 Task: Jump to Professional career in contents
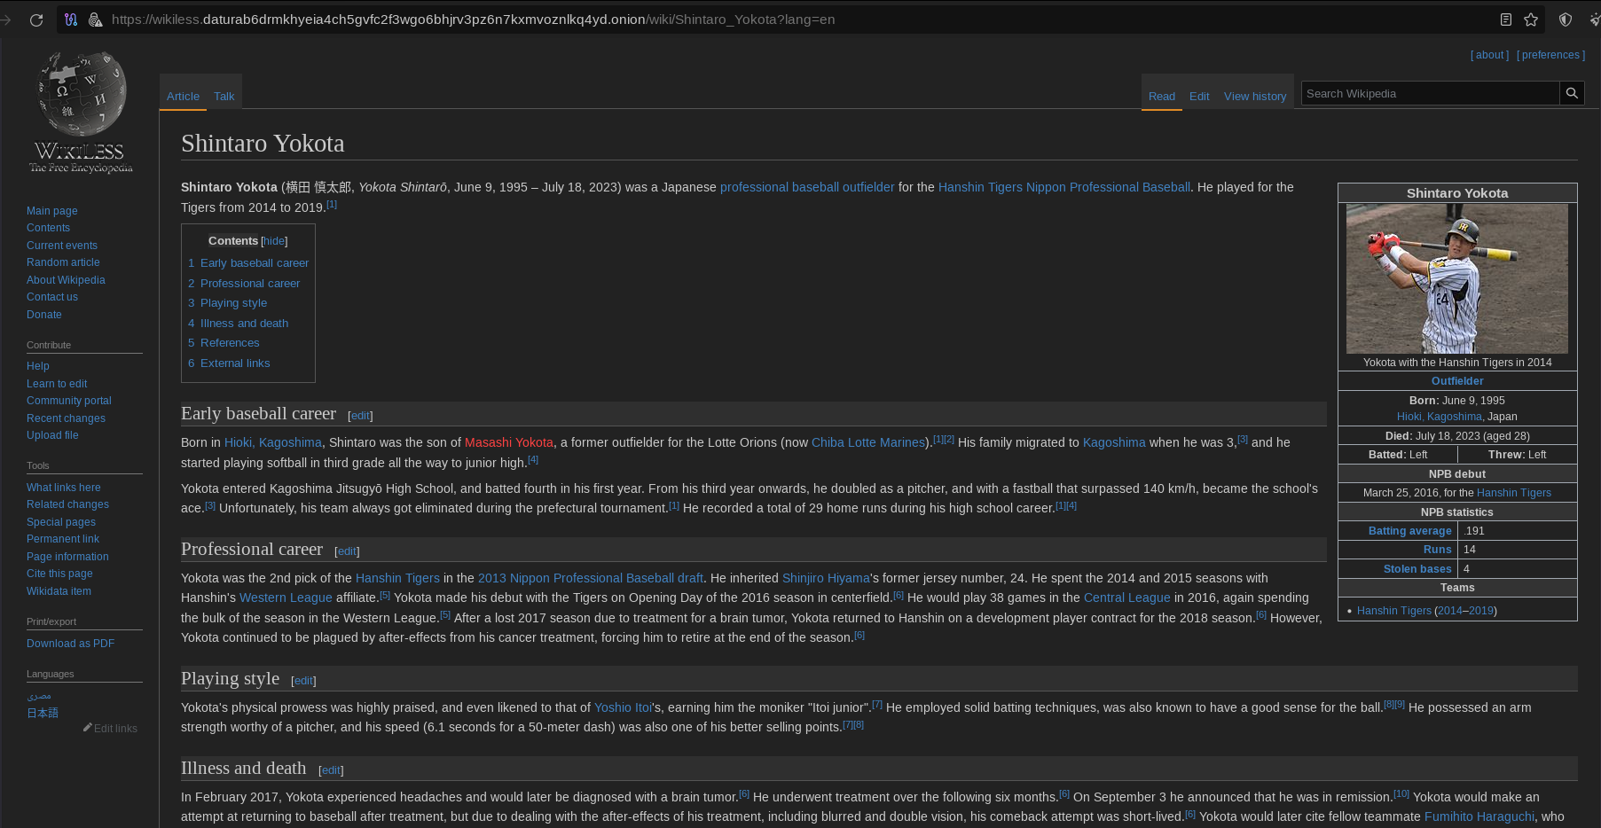pos(250,284)
